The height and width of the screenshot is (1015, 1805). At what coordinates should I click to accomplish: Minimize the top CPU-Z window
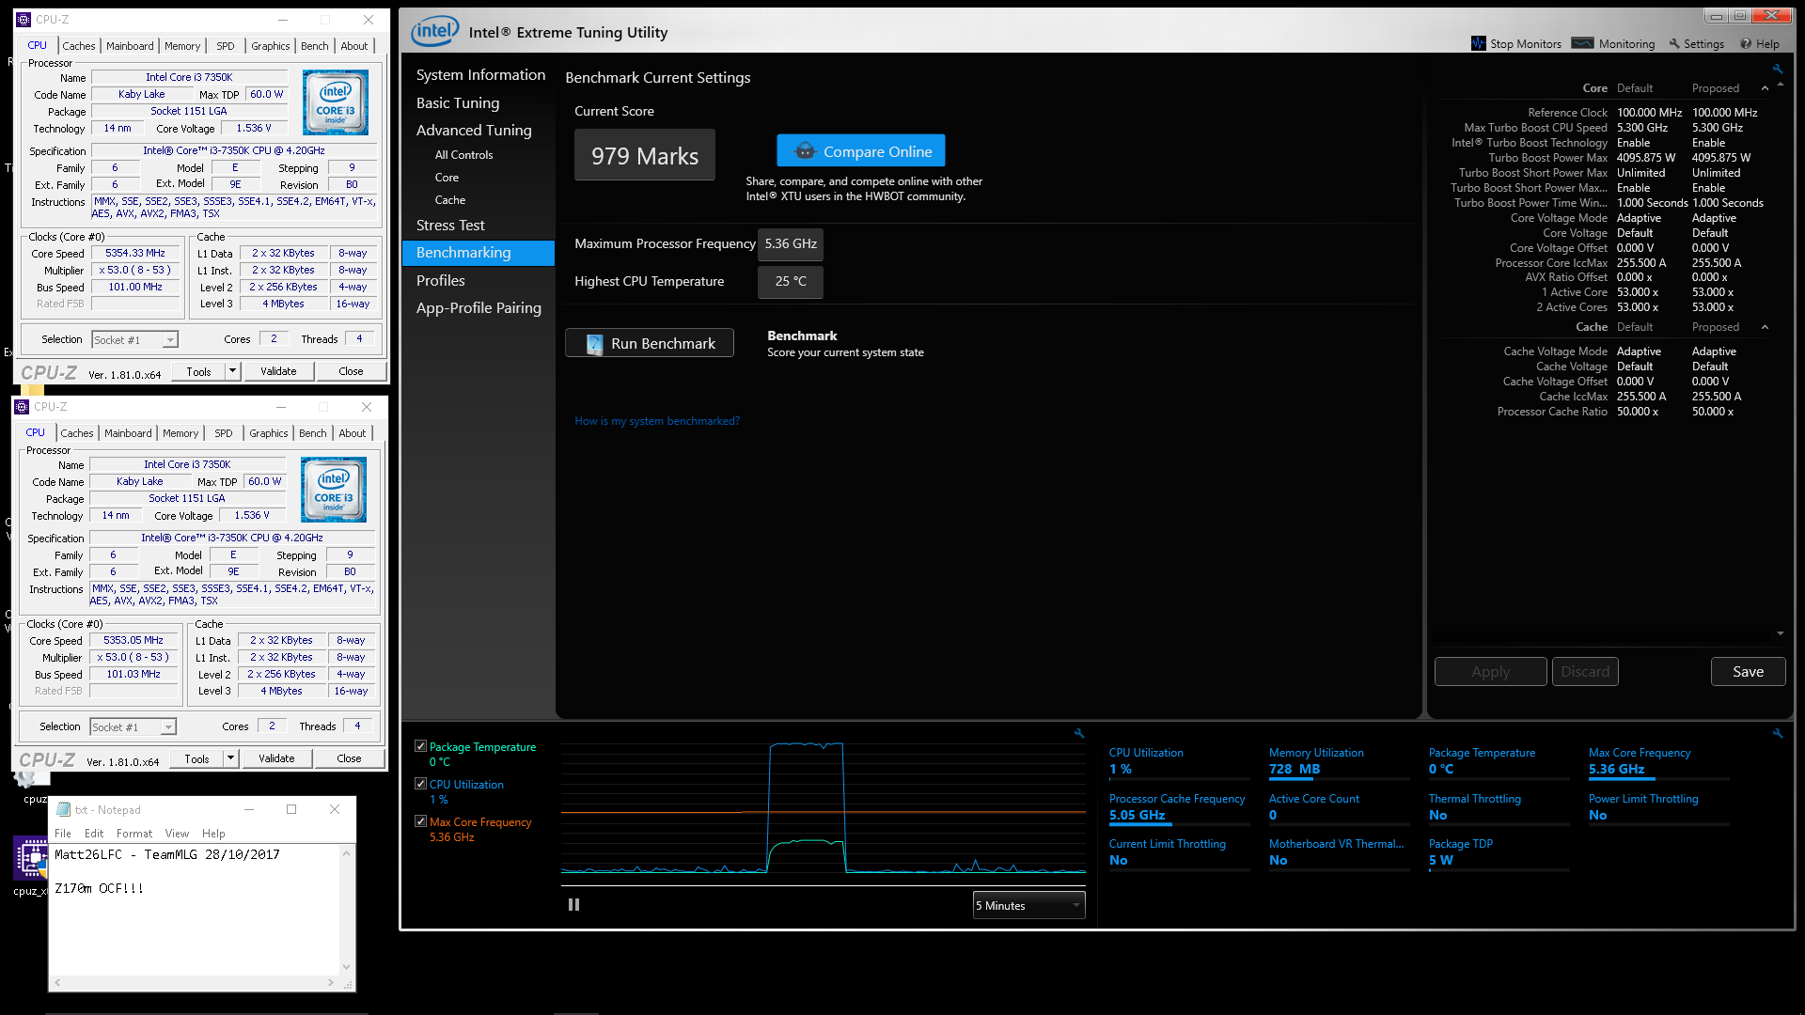283,20
